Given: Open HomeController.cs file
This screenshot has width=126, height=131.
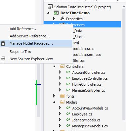Looking at the screenshot, I should click(x=87, y=84).
